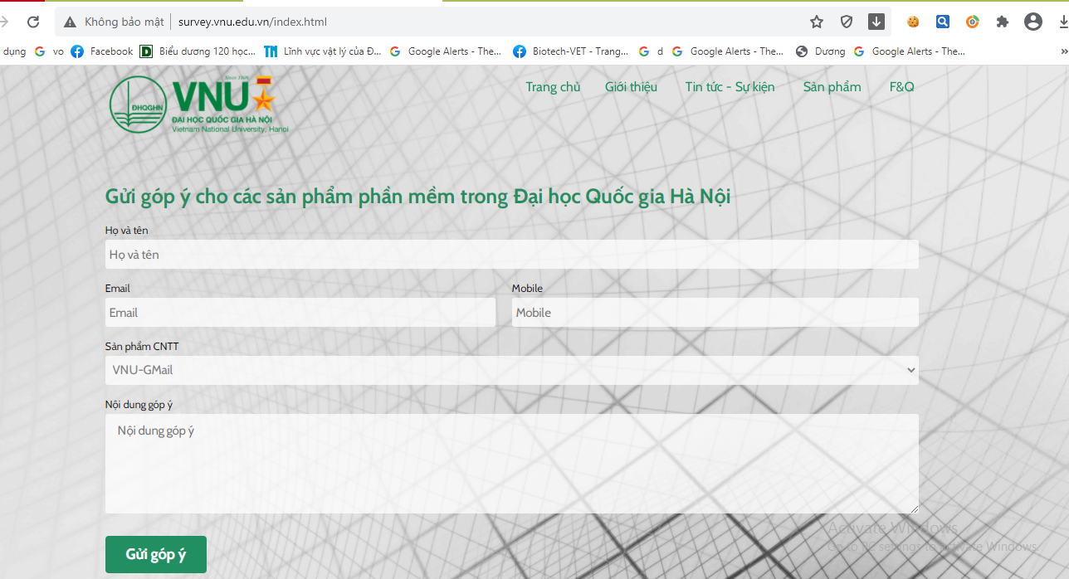This screenshot has height=579, width=1069.
Task: Open the 'Dương' bookmark
Action: point(820,51)
